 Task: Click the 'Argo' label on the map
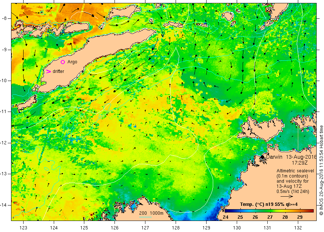click(x=72, y=62)
